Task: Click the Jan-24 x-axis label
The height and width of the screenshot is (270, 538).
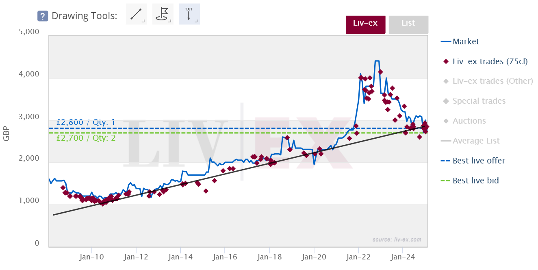Action: tap(403, 257)
